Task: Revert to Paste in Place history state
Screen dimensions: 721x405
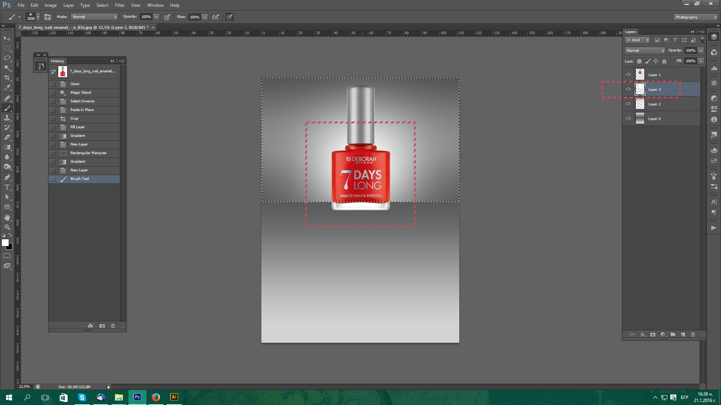Action: point(84,110)
